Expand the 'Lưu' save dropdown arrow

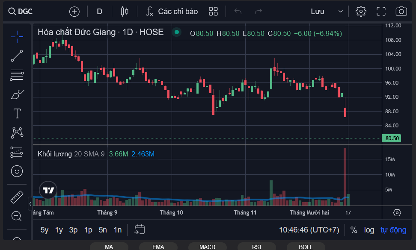[340, 12]
